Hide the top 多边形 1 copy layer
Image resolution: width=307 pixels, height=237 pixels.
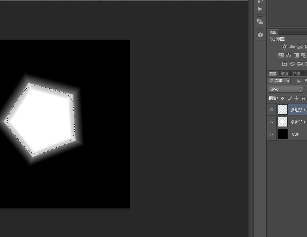tap(272, 110)
